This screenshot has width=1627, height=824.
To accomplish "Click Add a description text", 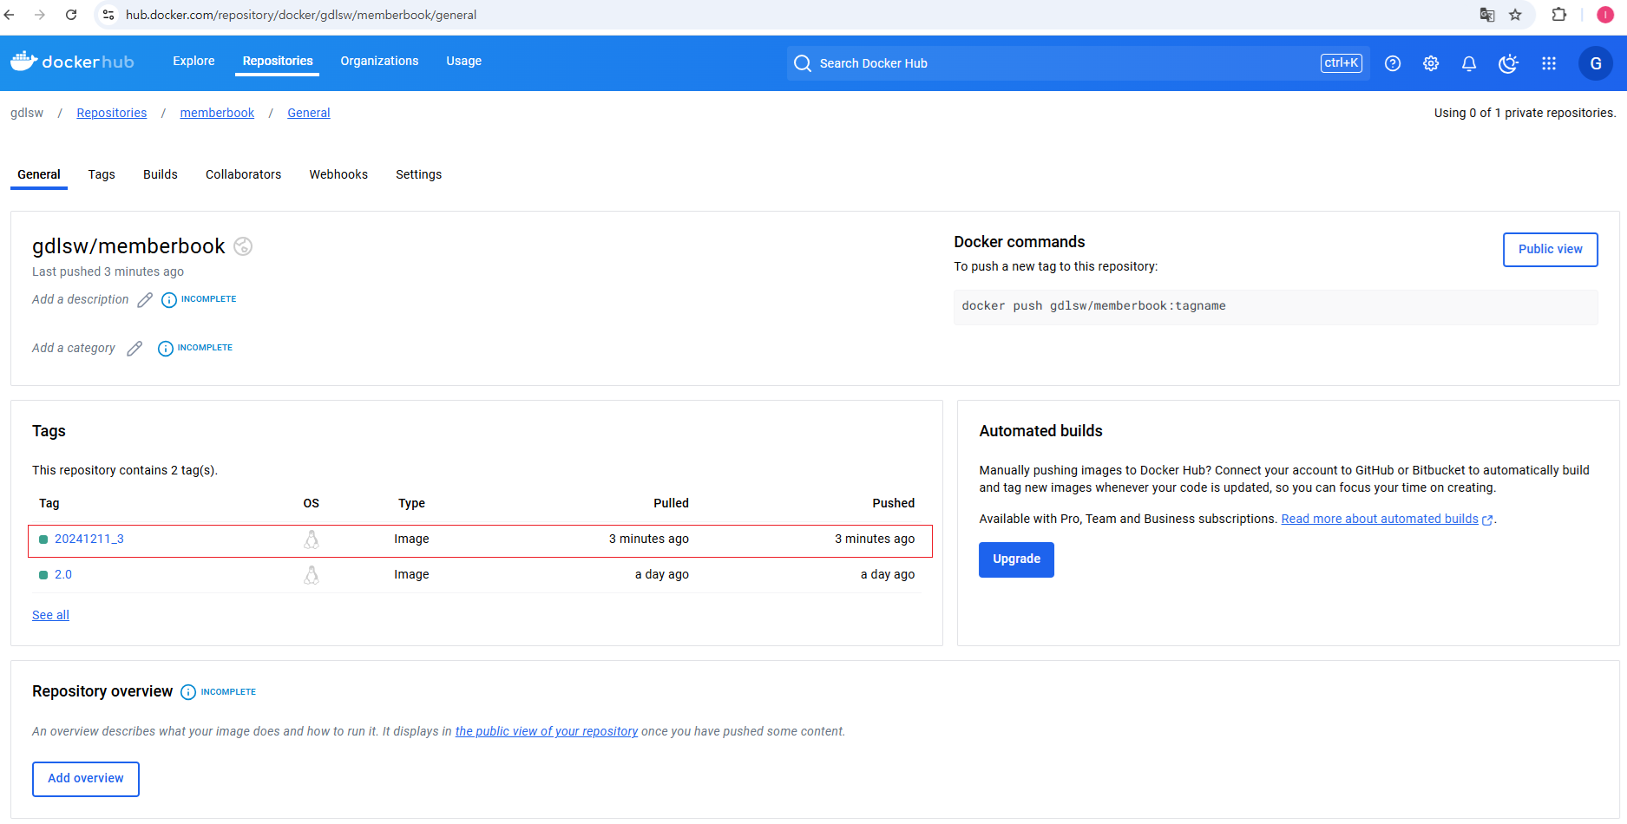I will (x=81, y=299).
